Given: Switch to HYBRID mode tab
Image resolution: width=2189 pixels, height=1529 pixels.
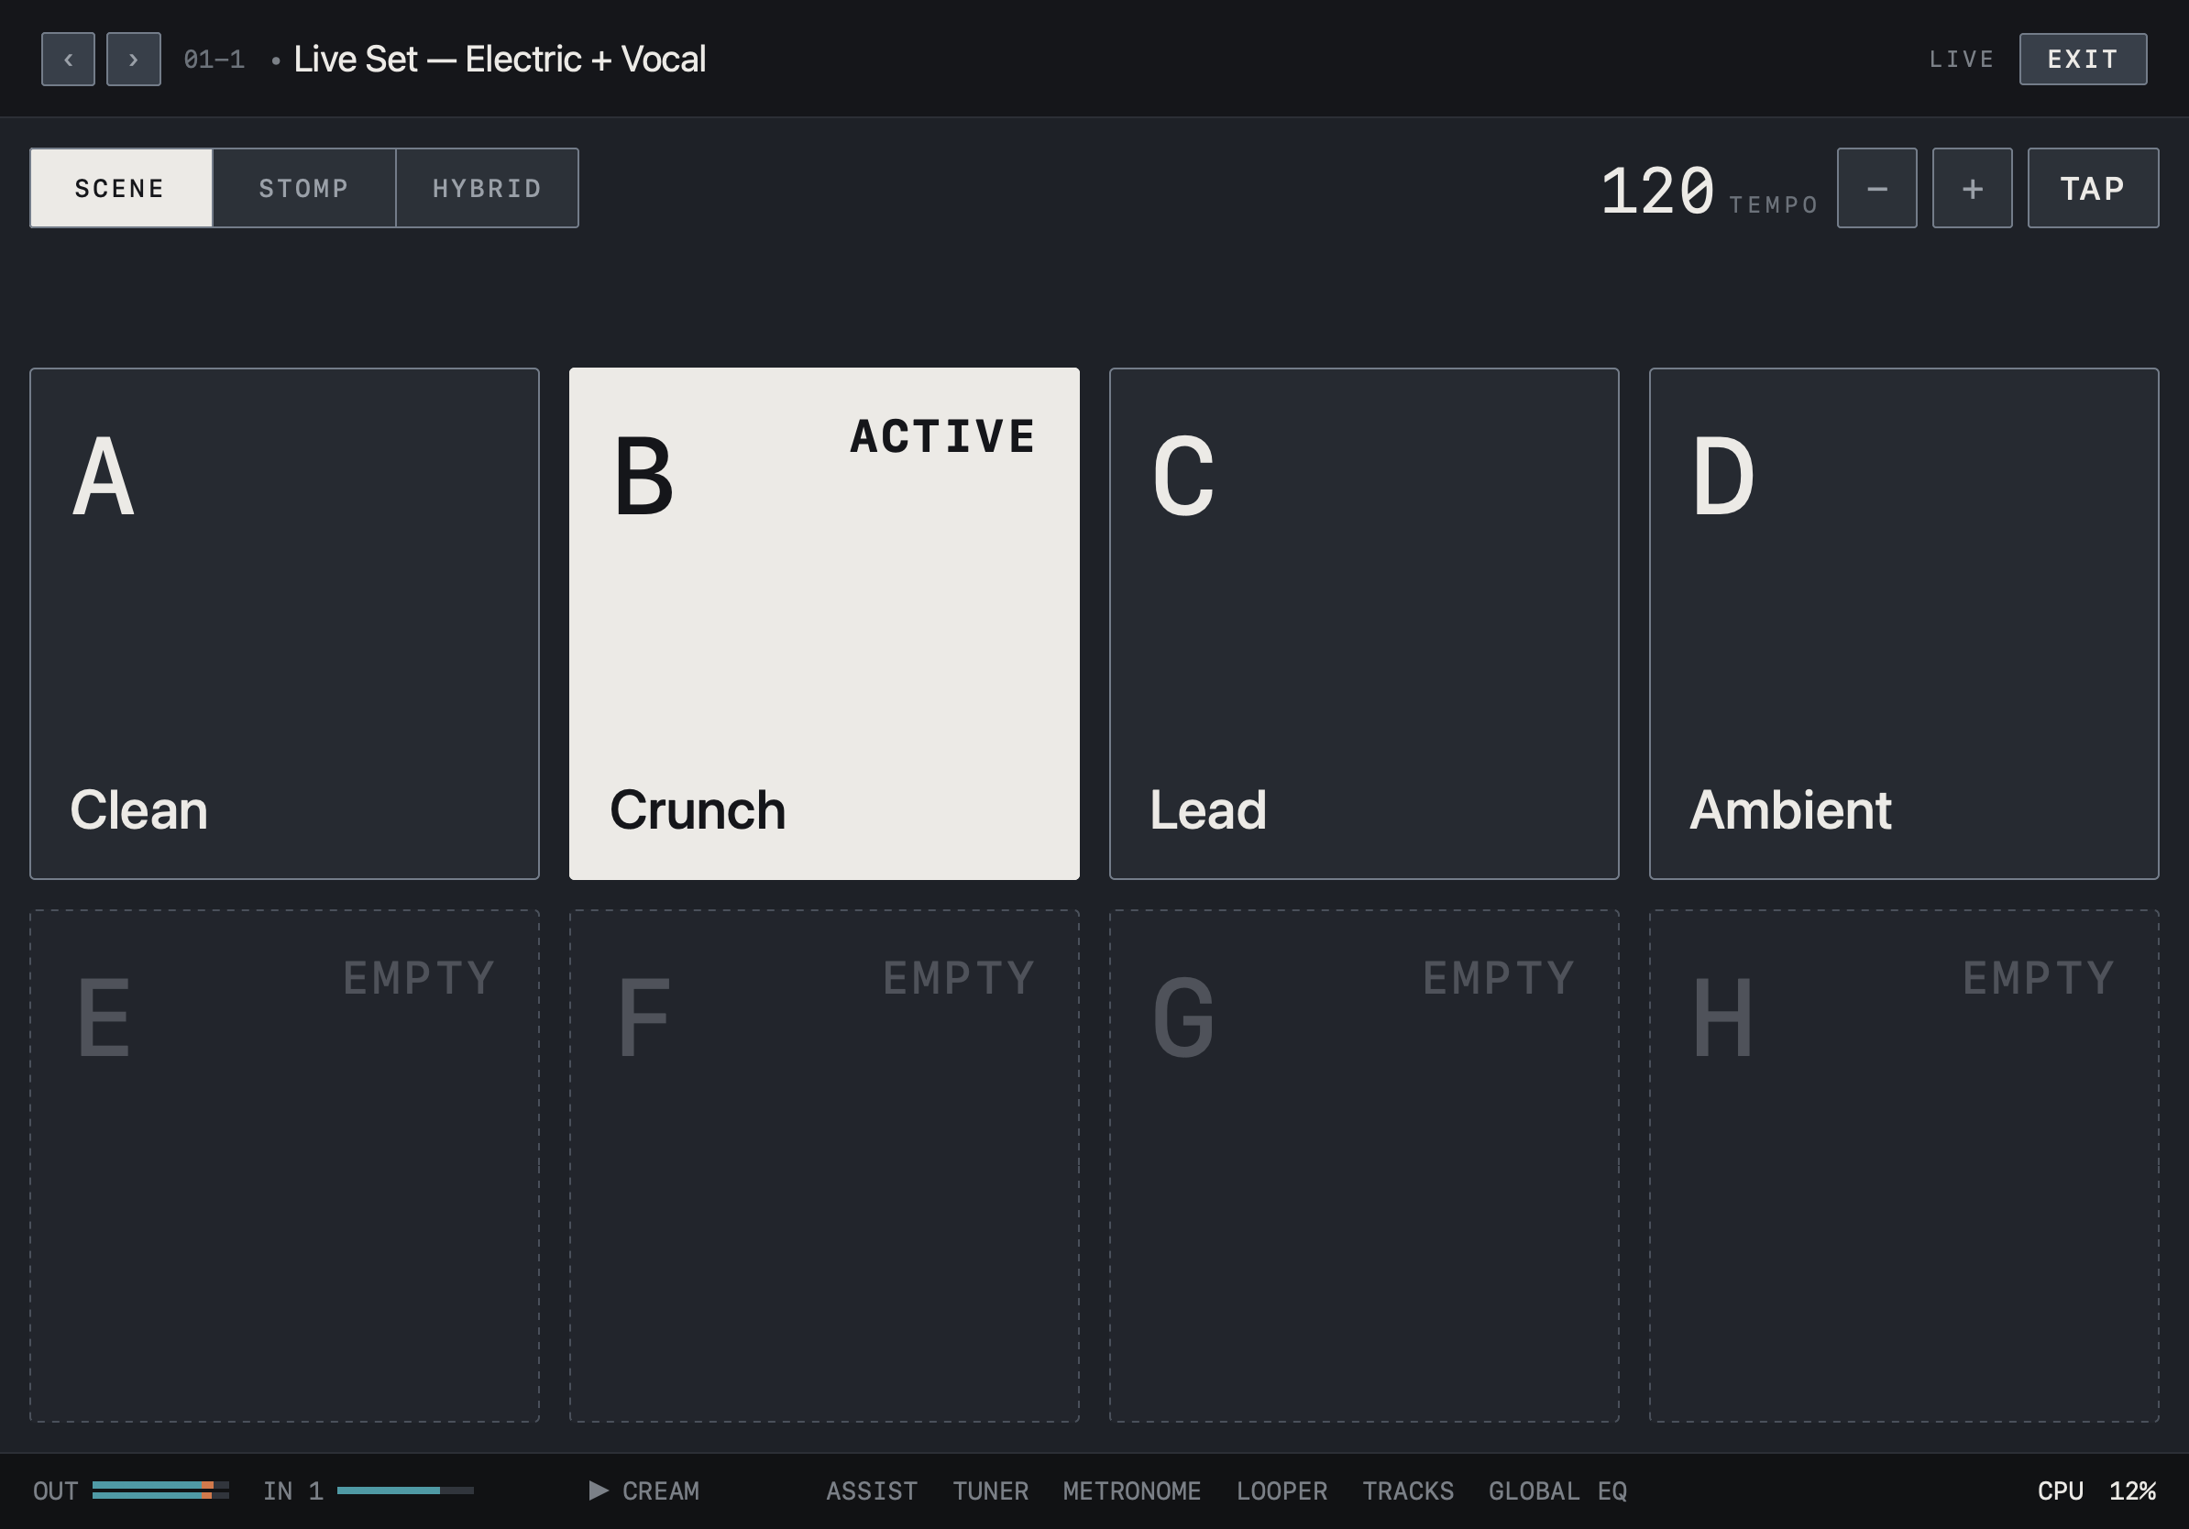Looking at the screenshot, I should click(487, 188).
